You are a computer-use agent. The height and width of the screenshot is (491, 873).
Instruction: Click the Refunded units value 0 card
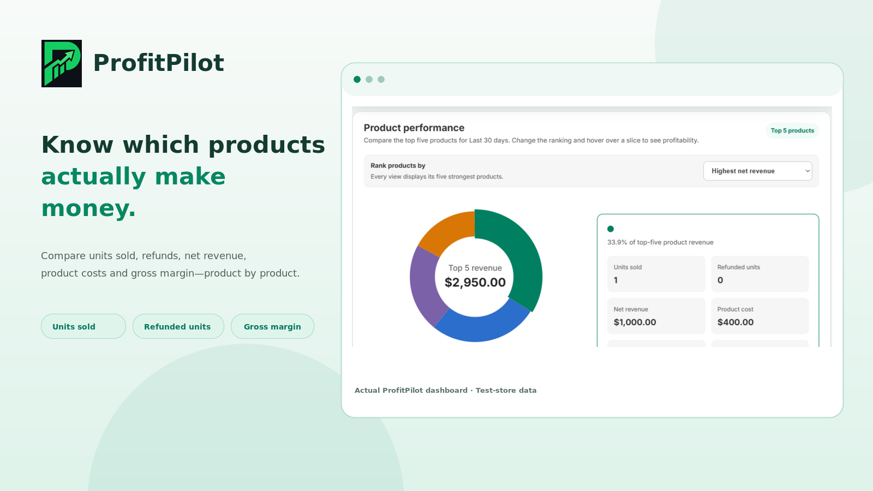pos(760,274)
